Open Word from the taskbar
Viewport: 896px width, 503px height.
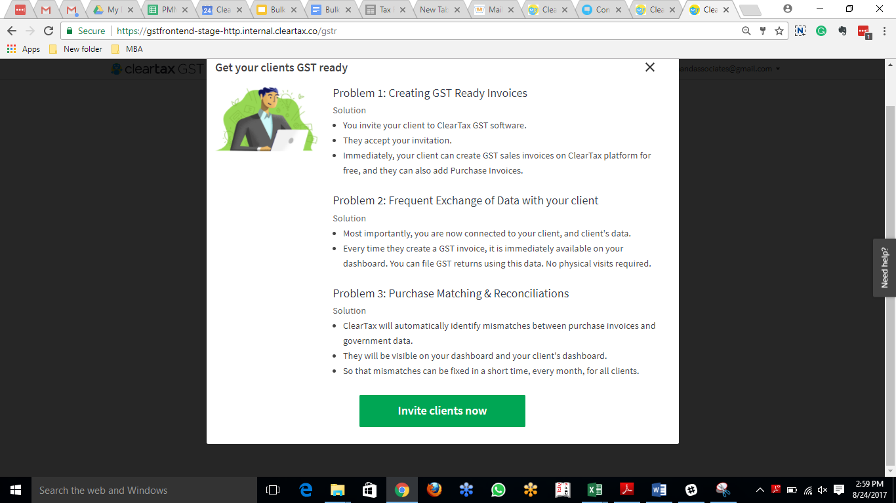click(659, 490)
